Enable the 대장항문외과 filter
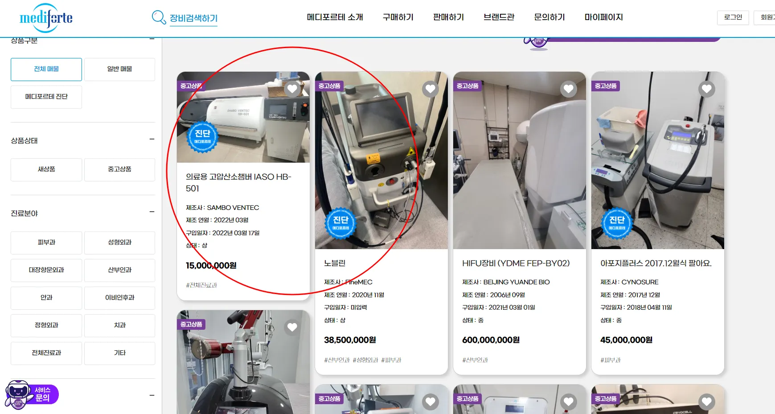The width and height of the screenshot is (775, 414). pyautogui.click(x=46, y=271)
